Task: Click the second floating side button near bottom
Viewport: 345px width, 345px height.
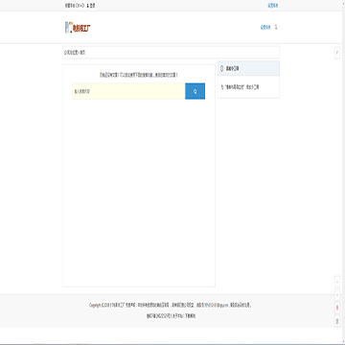Action: point(337,295)
